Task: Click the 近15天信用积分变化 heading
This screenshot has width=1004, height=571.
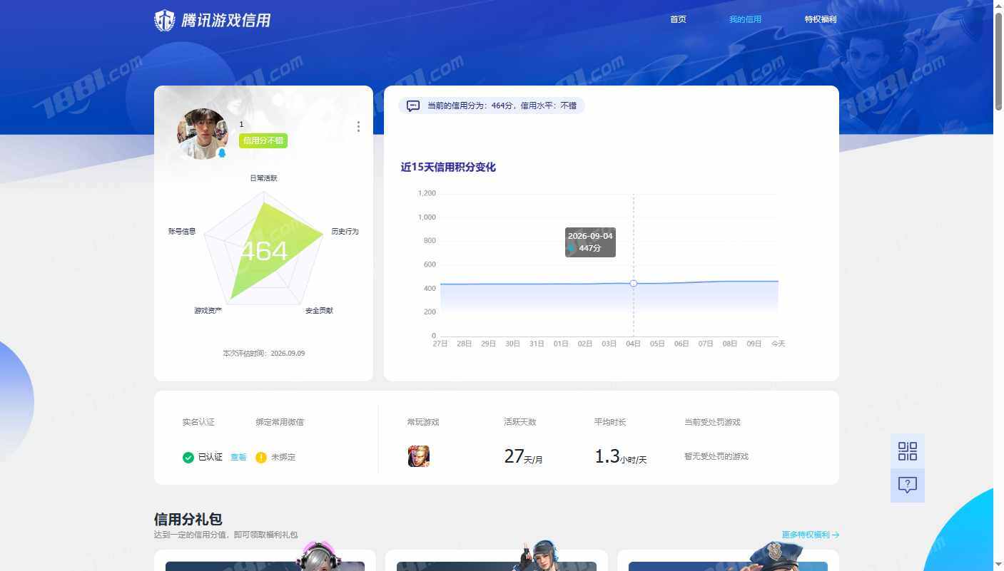Action: point(448,168)
